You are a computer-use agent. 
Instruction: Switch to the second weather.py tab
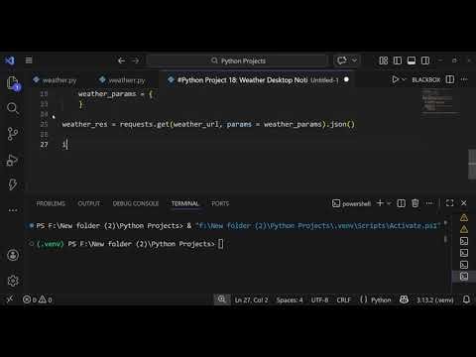(x=123, y=80)
